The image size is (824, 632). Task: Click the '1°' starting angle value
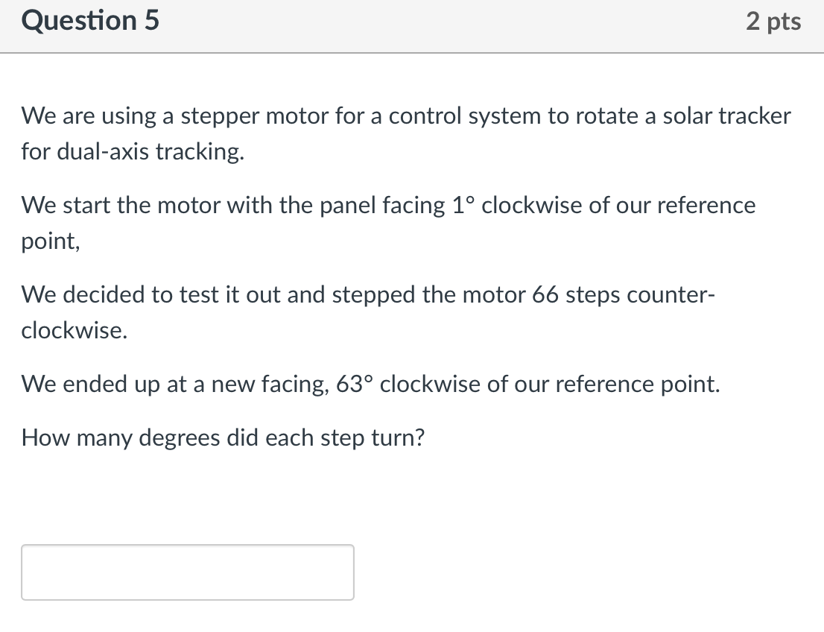pos(463,205)
